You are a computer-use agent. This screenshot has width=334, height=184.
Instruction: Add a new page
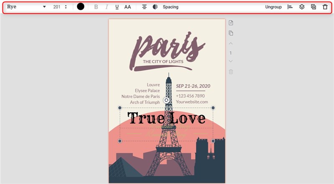click(231, 23)
